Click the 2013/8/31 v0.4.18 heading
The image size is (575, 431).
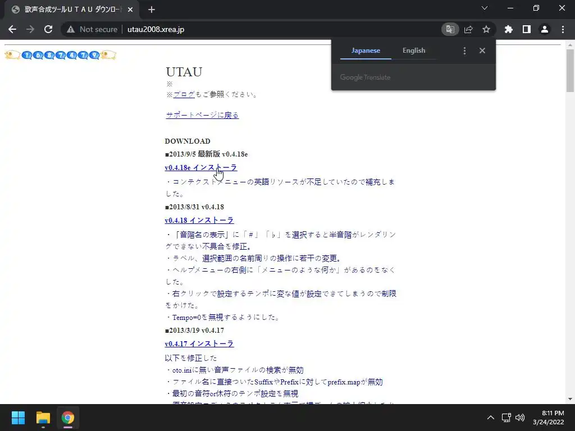[194, 207]
